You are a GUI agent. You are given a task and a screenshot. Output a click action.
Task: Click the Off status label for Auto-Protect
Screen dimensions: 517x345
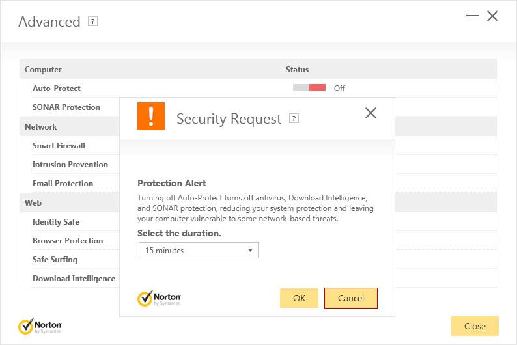point(339,89)
